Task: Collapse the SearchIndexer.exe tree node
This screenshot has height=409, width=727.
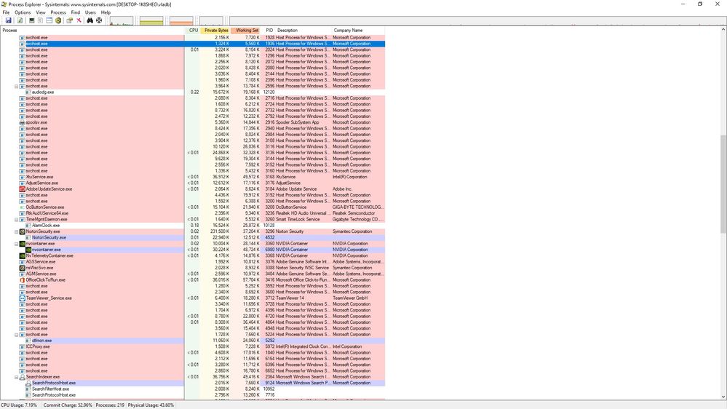Action: click(17, 377)
